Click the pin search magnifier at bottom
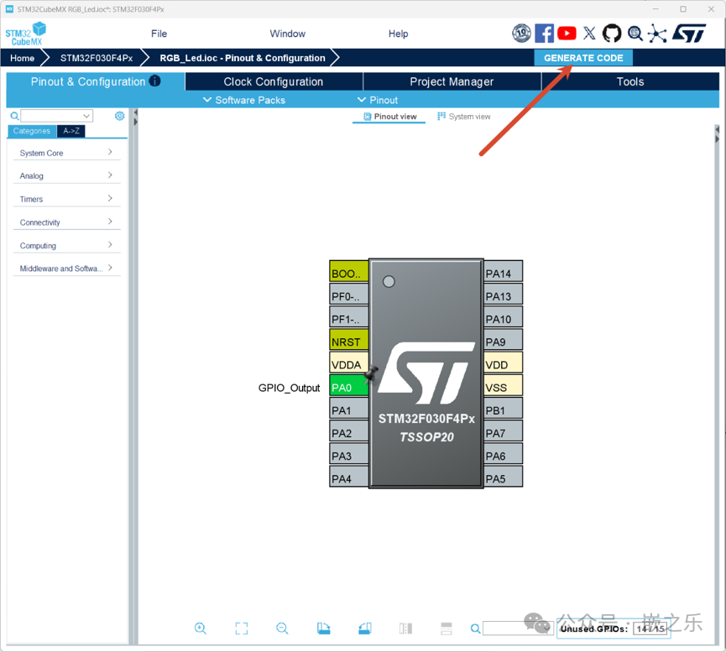This screenshot has height=652, width=726. [475, 629]
